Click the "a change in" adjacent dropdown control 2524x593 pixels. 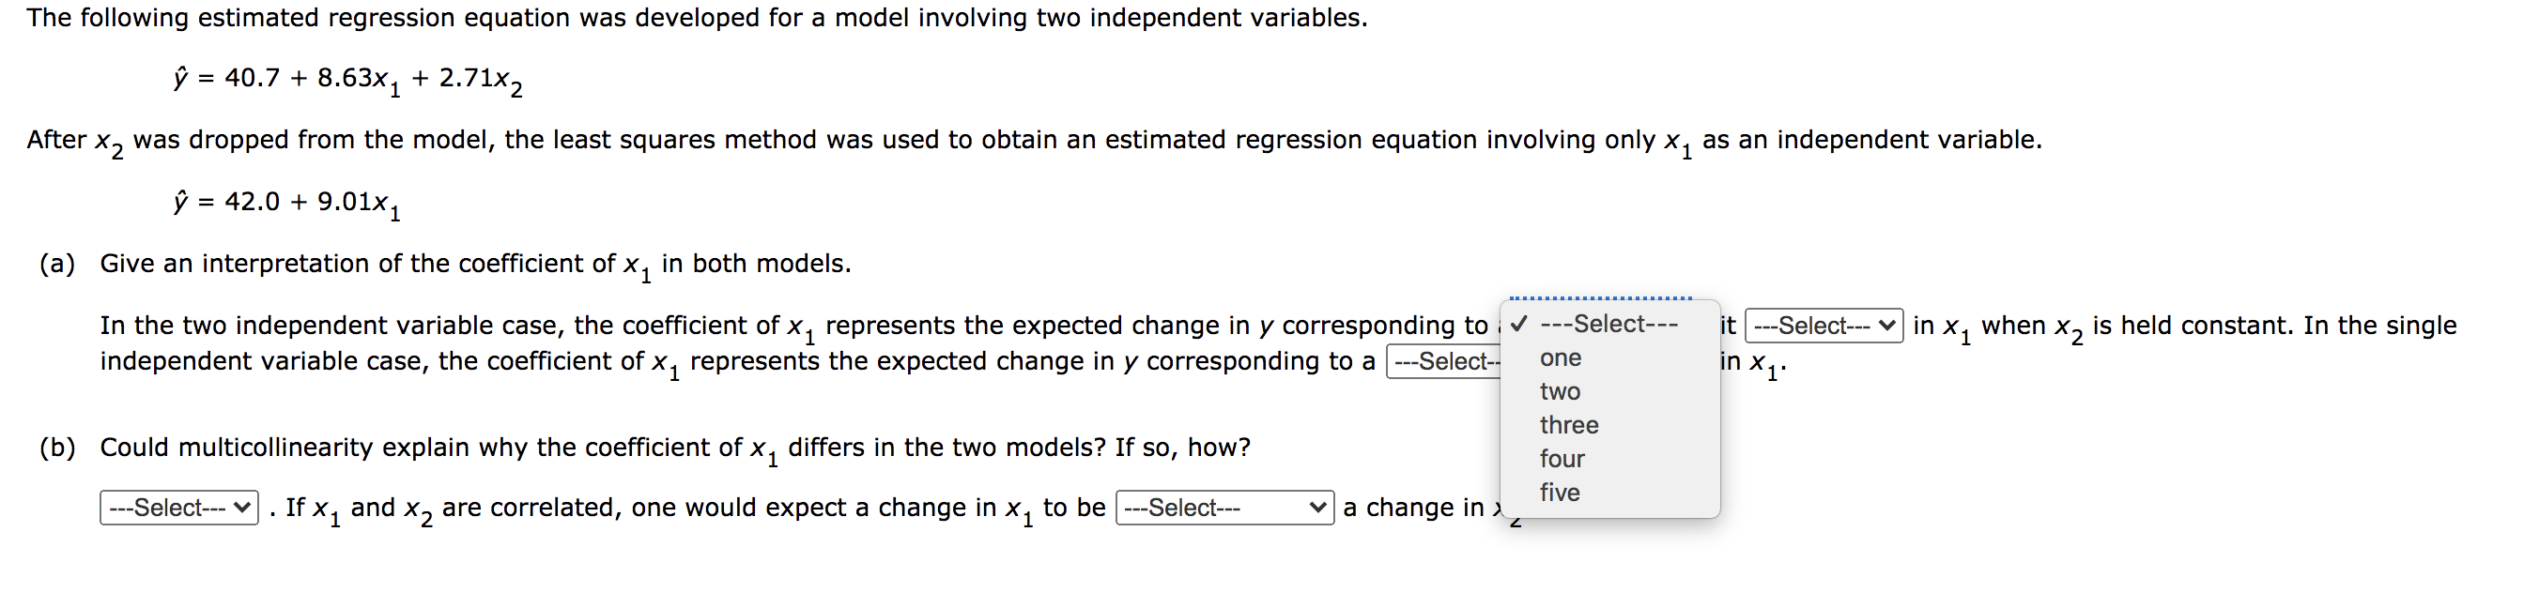click(1223, 508)
